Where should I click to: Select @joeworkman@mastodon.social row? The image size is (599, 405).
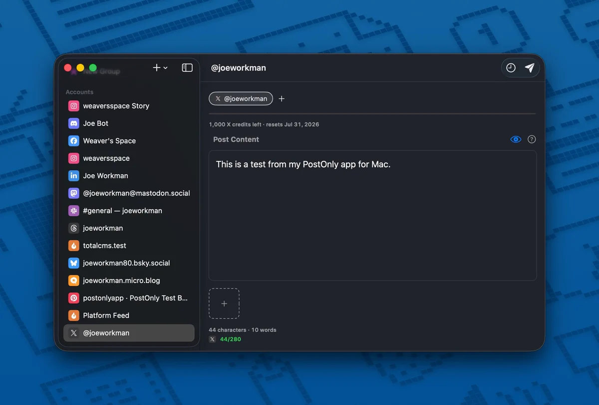(129, 193)
